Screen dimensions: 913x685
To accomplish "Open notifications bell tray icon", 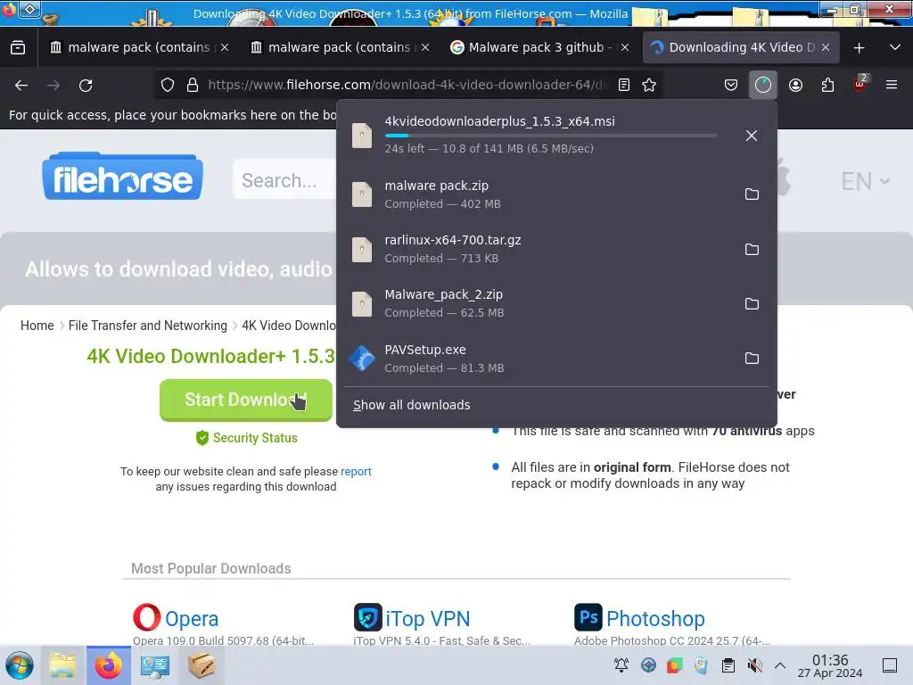I will pyautogui.click(x=621, y=665).
